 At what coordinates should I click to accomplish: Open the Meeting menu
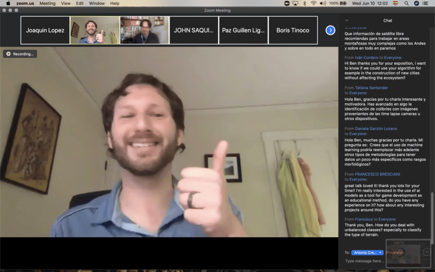(47, 3)
